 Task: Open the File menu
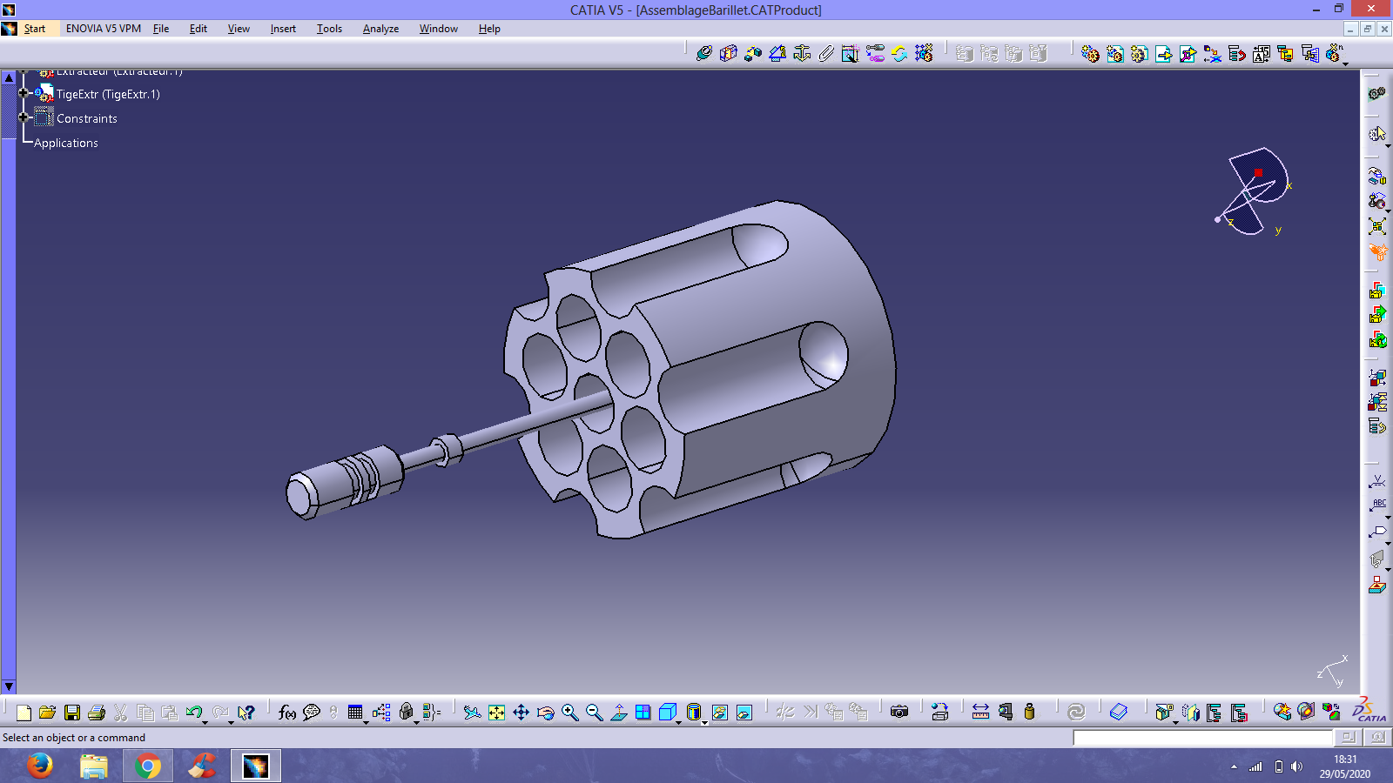(161, 29)
